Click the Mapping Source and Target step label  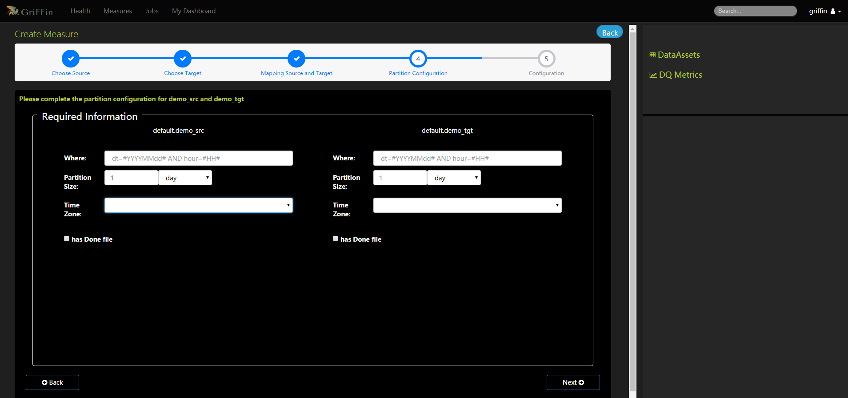(296, 73)
